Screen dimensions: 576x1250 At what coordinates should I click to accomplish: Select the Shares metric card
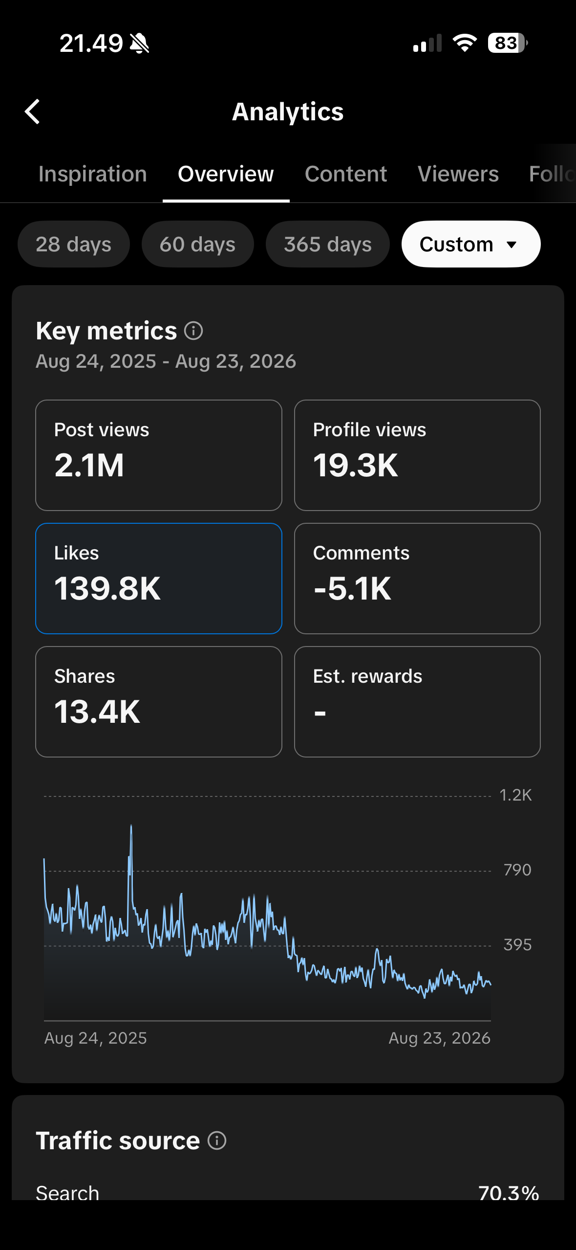coord(159,702)
